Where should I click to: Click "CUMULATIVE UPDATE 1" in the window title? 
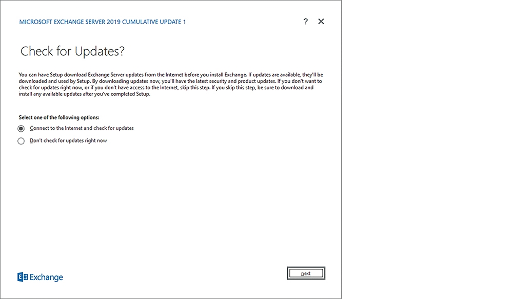154,22
